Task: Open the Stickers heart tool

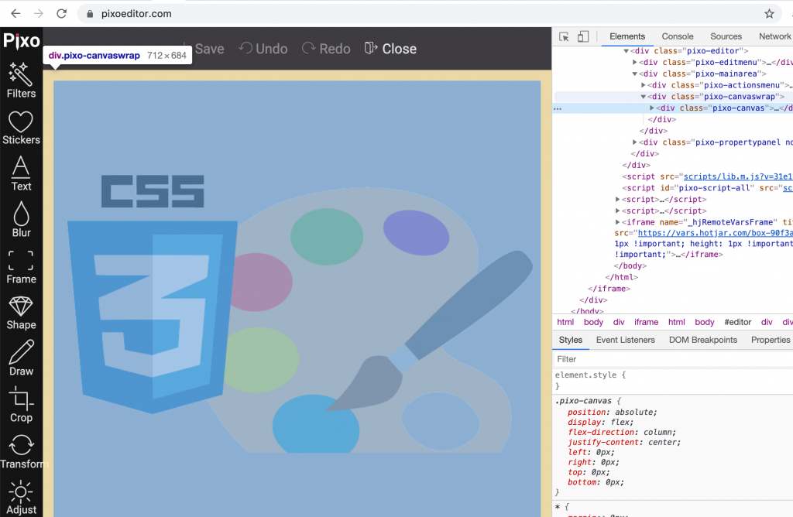Action: pos(21,128)
